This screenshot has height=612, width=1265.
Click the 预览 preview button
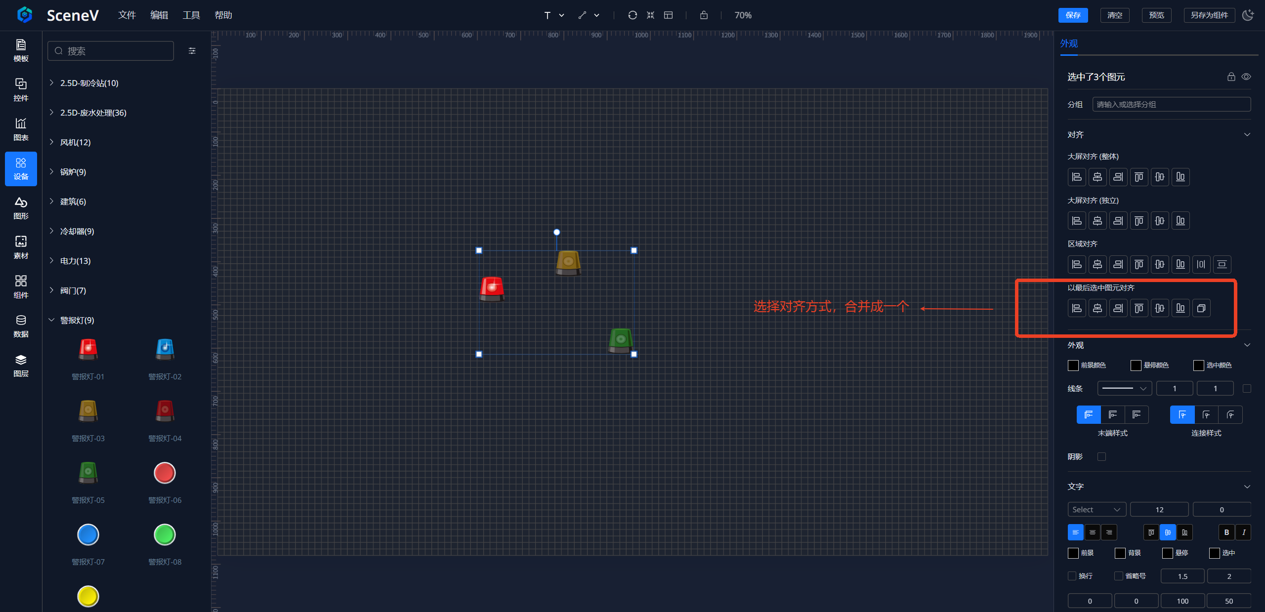coord(1156,15)
